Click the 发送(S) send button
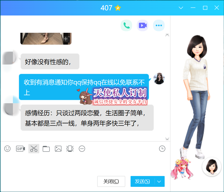The image size is (224, 192). (142, 181)
